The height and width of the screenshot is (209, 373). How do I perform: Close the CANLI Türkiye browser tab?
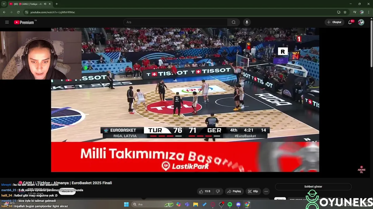pyautogui.click(x=50, y=4)
